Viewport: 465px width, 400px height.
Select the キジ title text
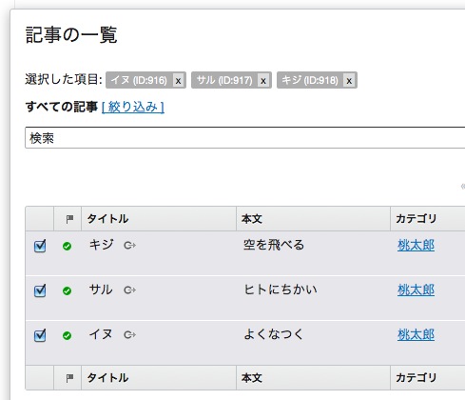coord(101,245)
